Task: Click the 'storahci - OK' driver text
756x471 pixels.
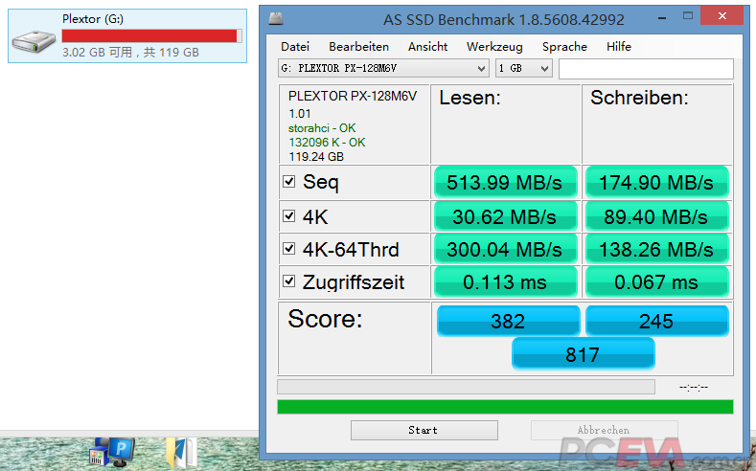Action: (x=322, y=128)
